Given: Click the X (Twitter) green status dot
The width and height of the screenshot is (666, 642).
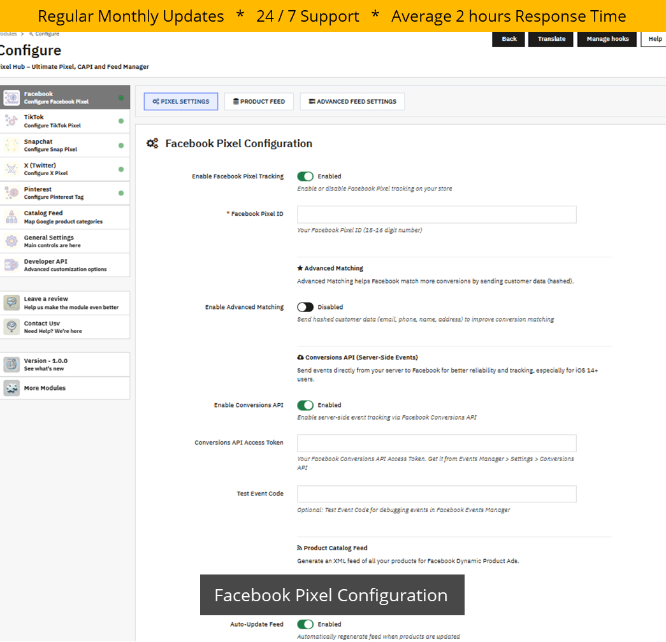Looking at the screenshot, I should (121, 169).
